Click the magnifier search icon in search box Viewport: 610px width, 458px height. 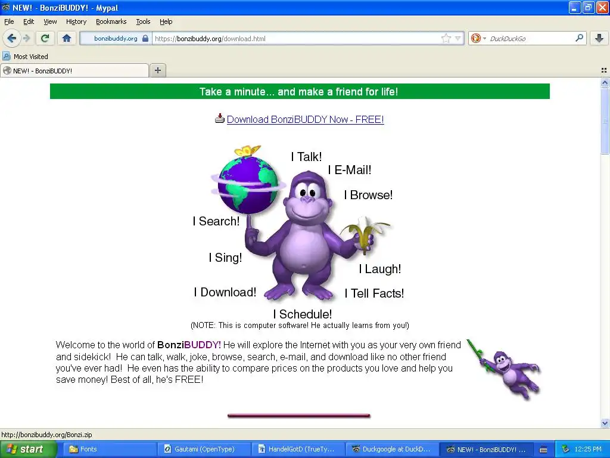pos(579,38)
